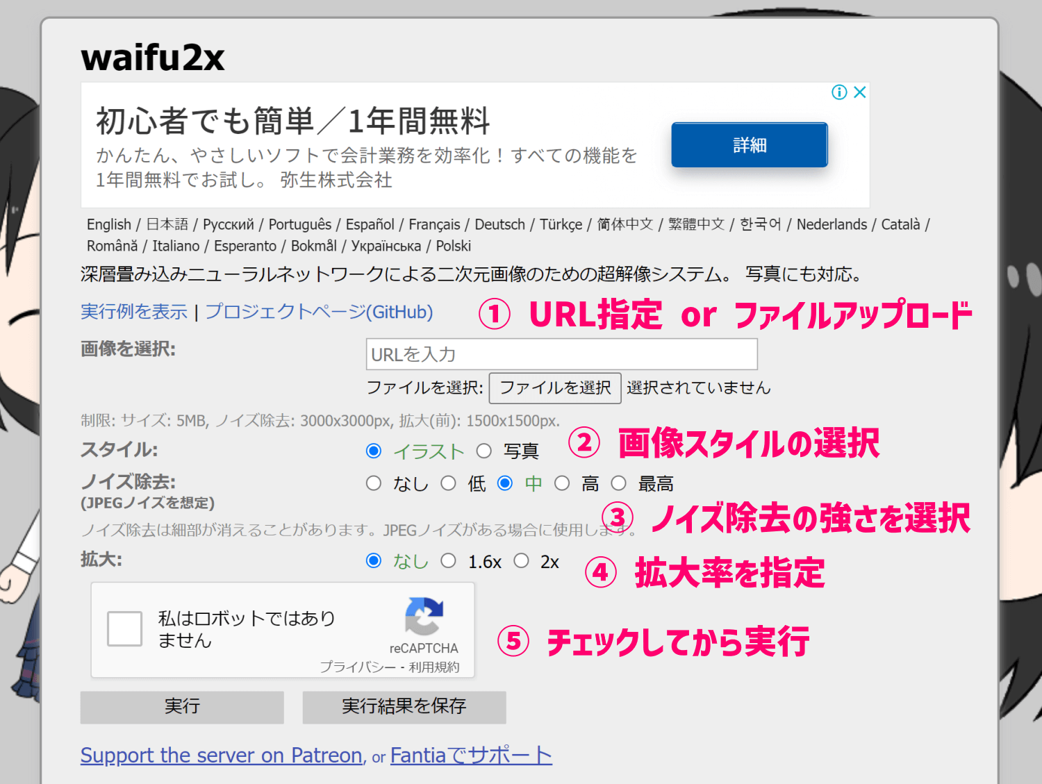Switch language to Українська
1042x784 pixels.
click(x=386, y=246)
